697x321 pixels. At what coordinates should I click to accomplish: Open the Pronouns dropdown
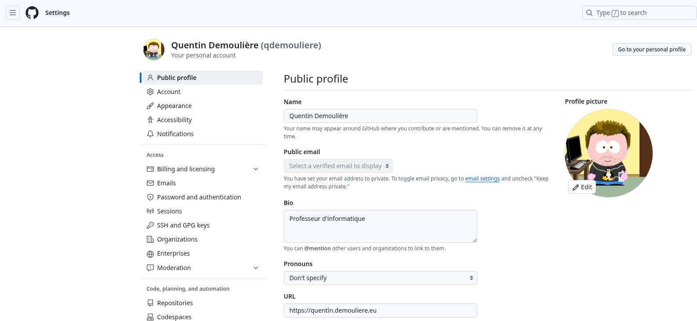(380, 278)
